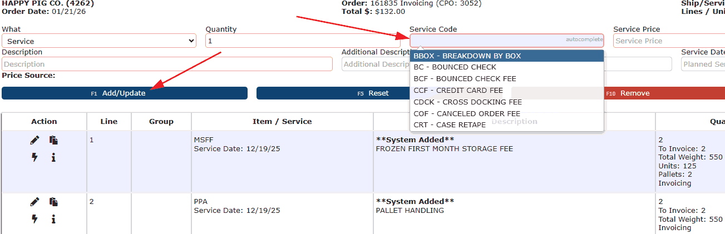The image size is (725, 234).
Task: Edit line 2 with the pencil icon
Action: [x=34, y=202]
